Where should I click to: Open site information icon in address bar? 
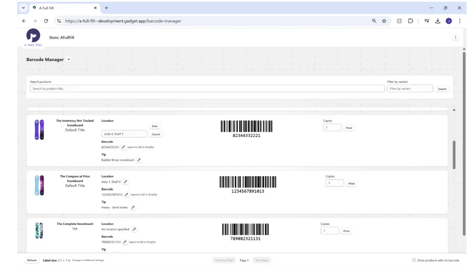(x=59, y=21)
